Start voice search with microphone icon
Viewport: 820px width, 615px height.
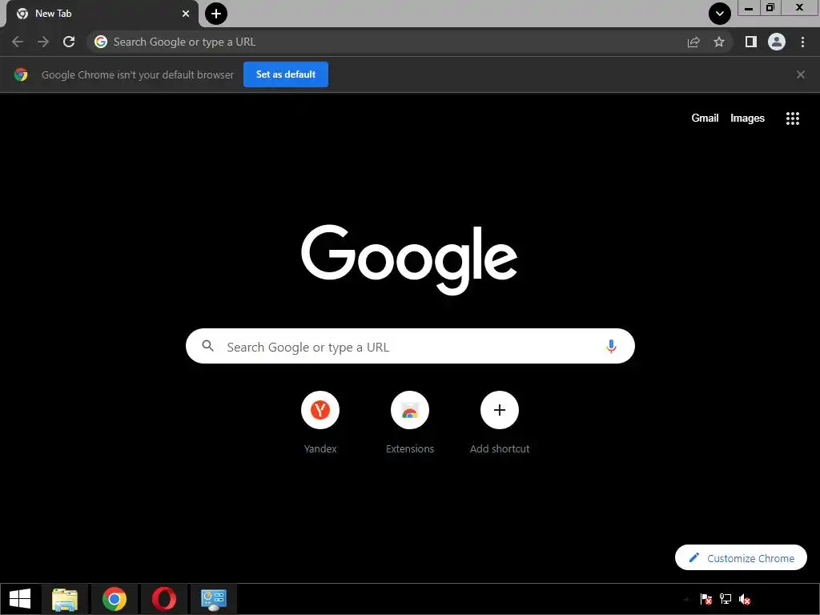(x=611, y=346)
